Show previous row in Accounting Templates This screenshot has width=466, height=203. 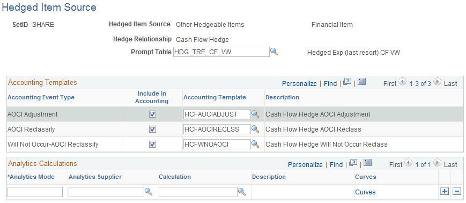[402, 82]
